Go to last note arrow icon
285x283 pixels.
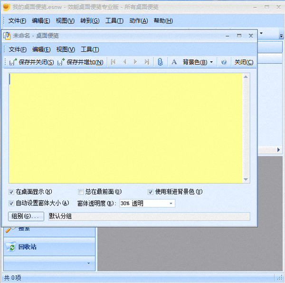point(147,62)
